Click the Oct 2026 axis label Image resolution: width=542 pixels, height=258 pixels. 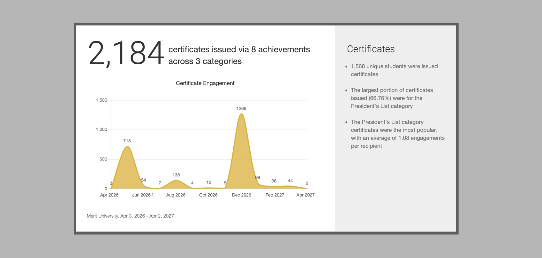[x=208, y=195]
